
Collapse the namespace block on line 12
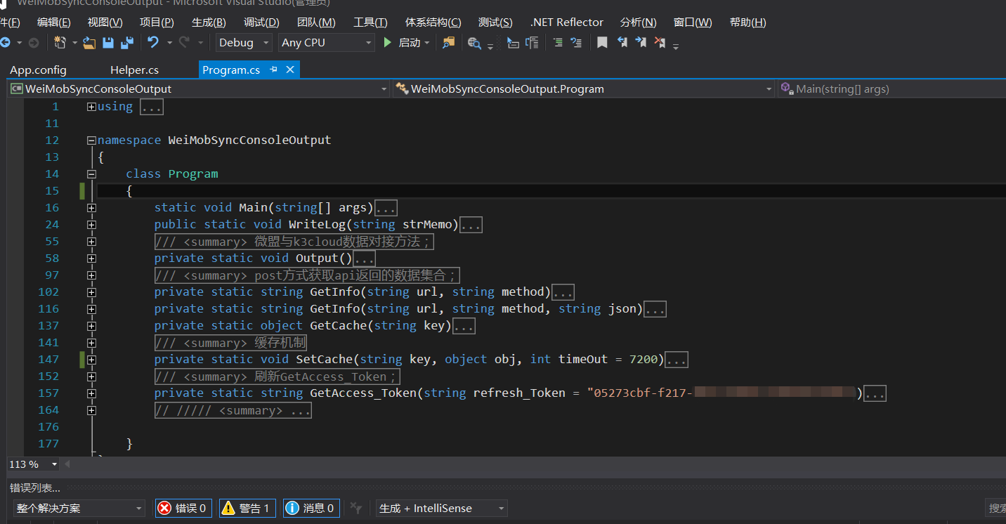coord(91,140)
